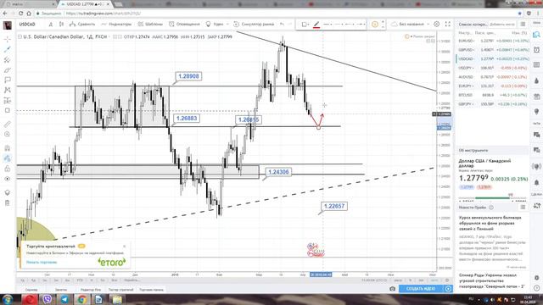Image resolution: width=543 pixels, height=305 pixels.
Task: Follow the eToro ad start-trading link
Action: (42, 262)
